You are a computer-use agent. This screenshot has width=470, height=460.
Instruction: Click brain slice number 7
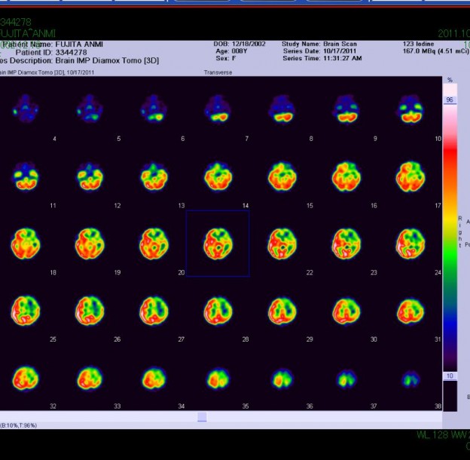tap(218, 110)
